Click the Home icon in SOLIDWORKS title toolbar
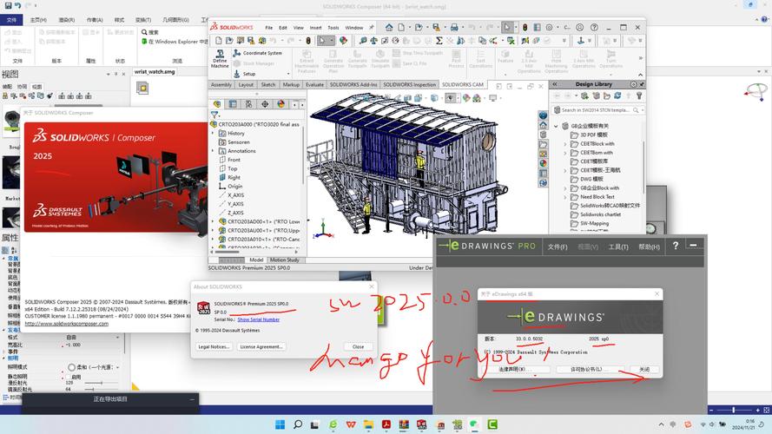772x434 pixels. 389,28
